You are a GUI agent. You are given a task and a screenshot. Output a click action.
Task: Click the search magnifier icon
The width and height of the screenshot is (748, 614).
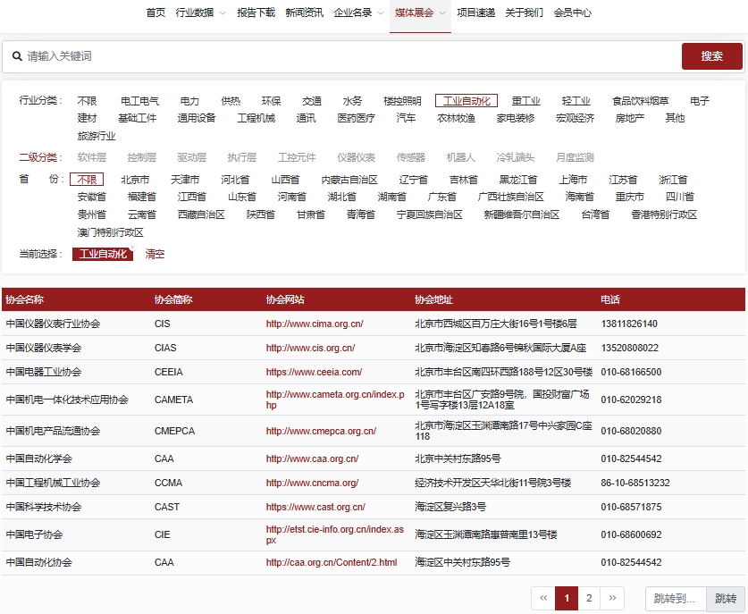(17, 56)
